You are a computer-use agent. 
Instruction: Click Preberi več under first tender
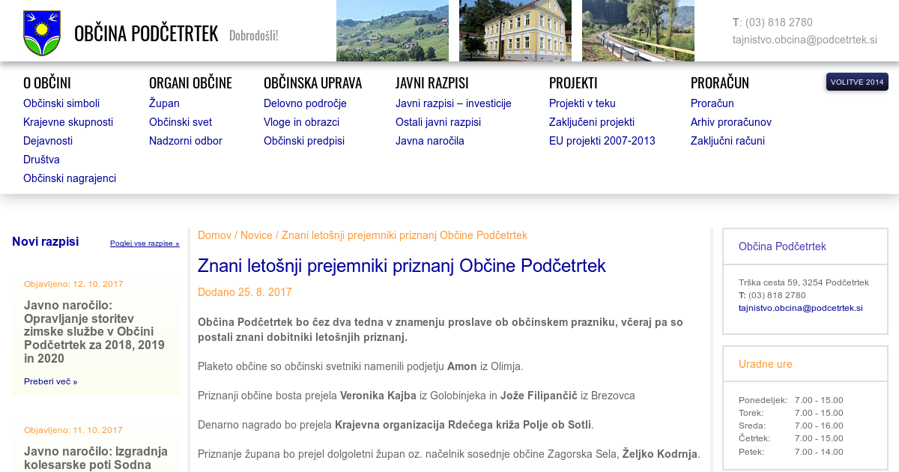pyautogui.click(x=50, y=381)
